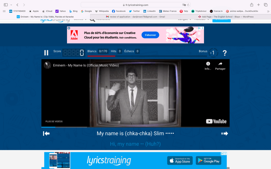Viewport: 271px width, 169px height.
Task: Click the video's blue playback progress bar
Action: [48, 127]
